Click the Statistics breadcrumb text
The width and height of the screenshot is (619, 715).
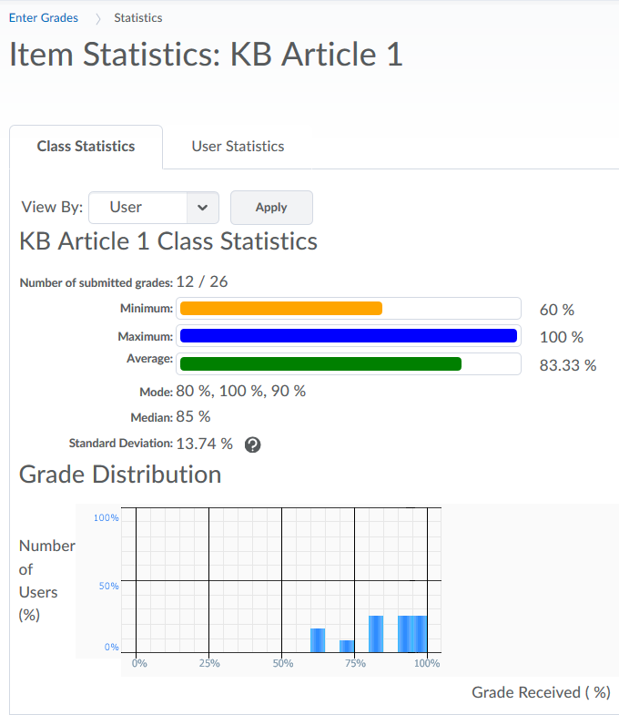point(138,18)
